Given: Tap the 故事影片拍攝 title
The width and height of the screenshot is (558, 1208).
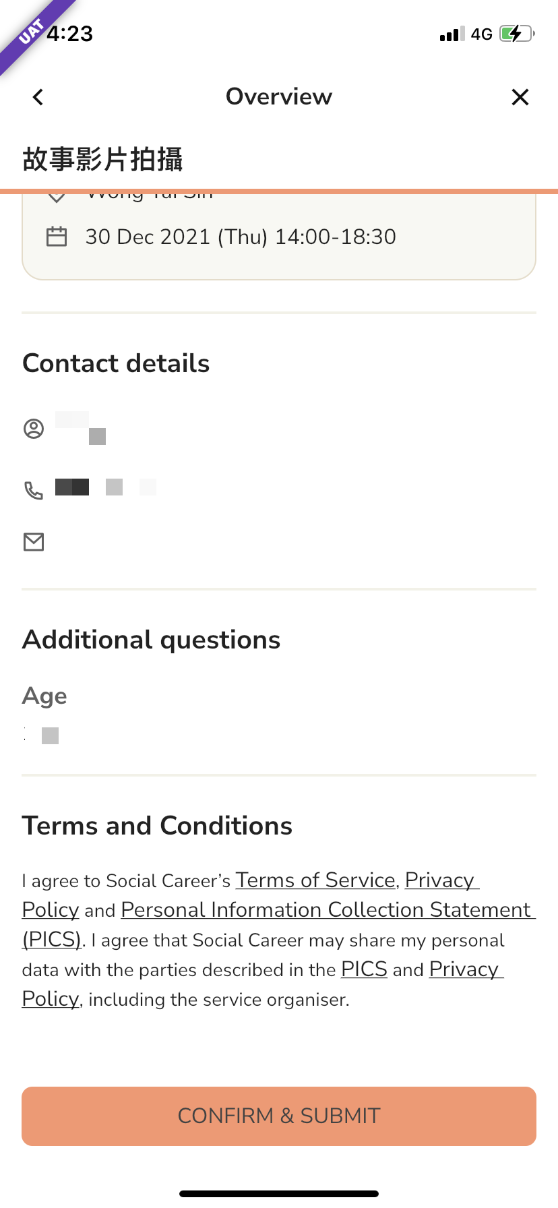Looking at the screenshot, I should coord(102,159).
